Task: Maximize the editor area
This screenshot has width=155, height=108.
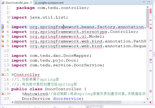Action: pos(149,2)
